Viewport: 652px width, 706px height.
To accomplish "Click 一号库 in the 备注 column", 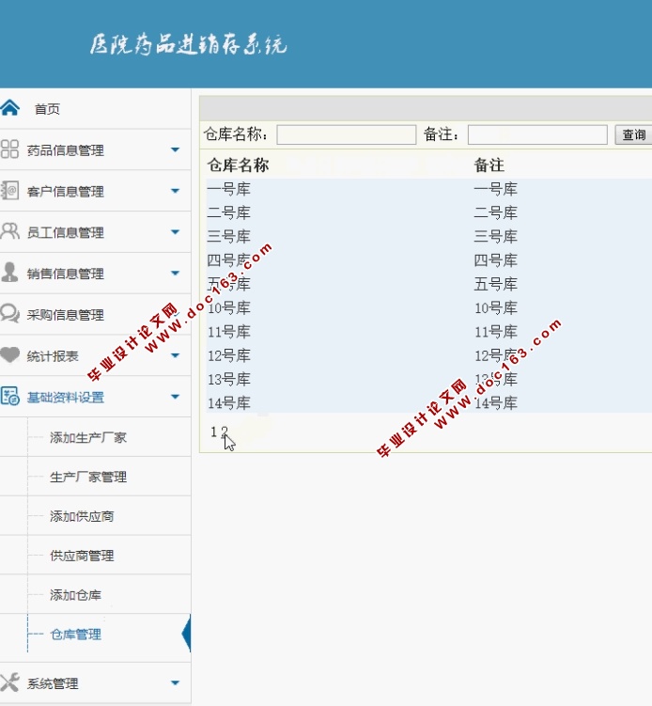I will (495, 189).
